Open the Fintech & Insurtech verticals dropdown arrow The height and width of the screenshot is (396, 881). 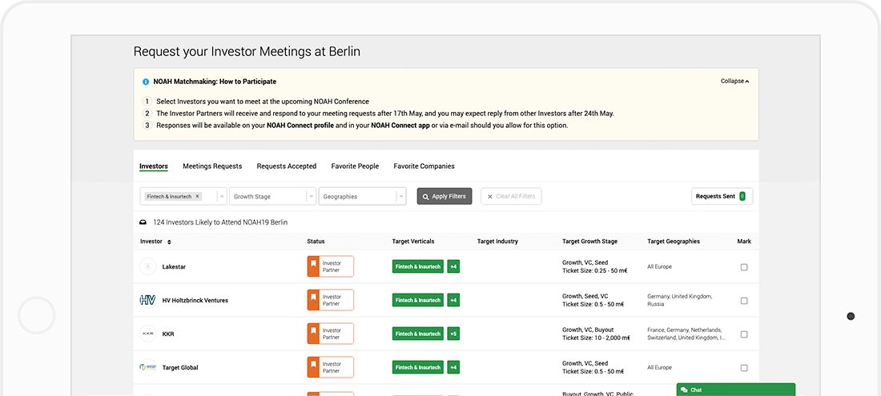point(222,197)
